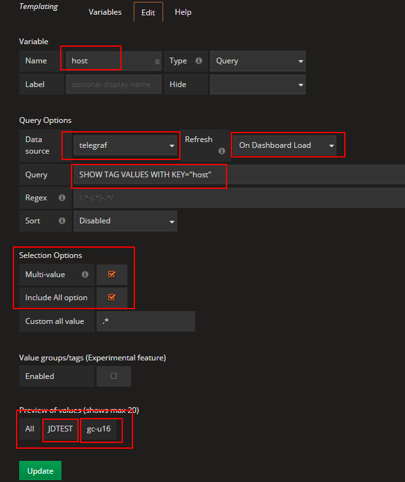Click the Type info icon

point(199,61)
